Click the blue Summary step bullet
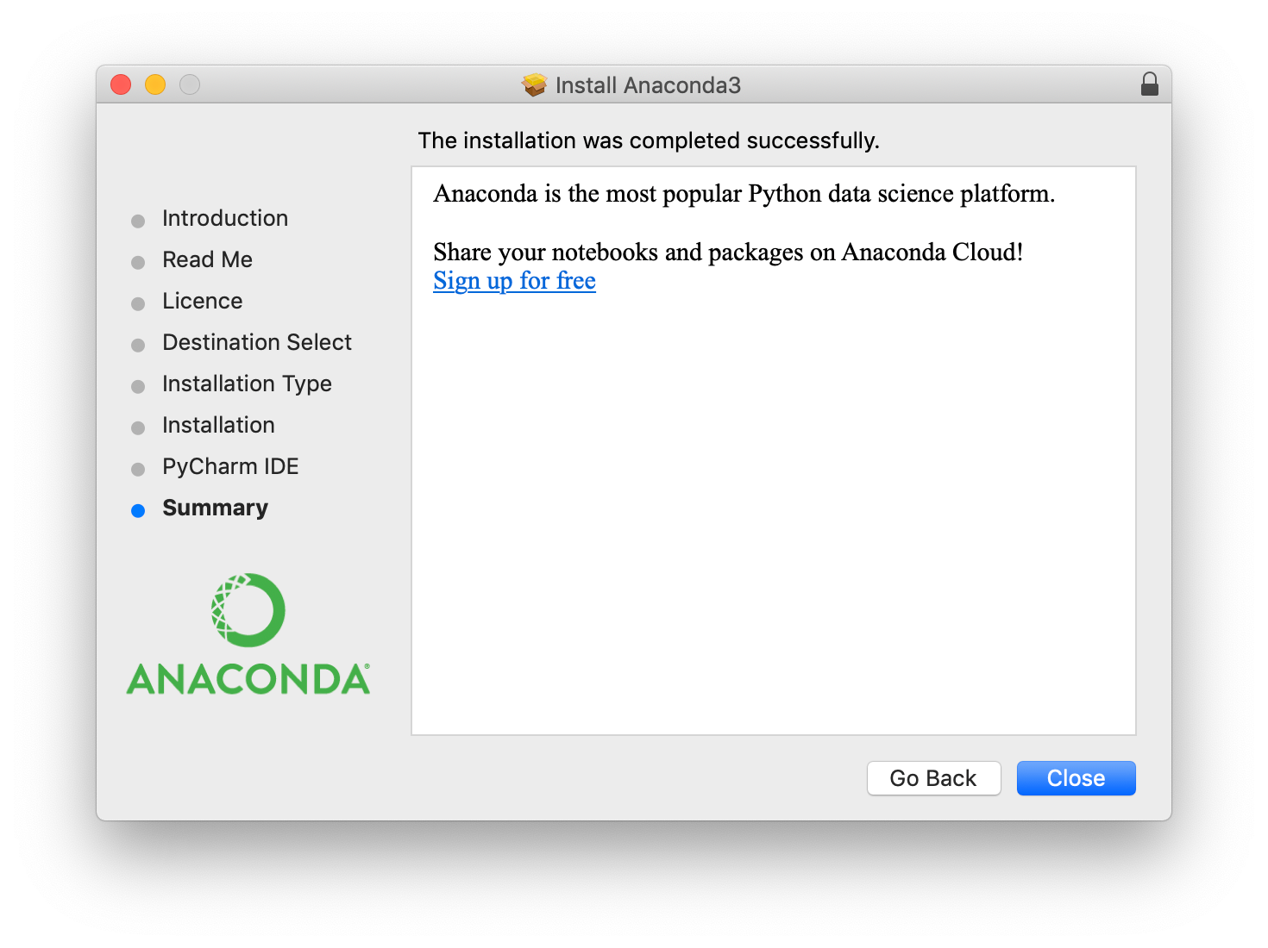1268x948 pixels. 138,510
